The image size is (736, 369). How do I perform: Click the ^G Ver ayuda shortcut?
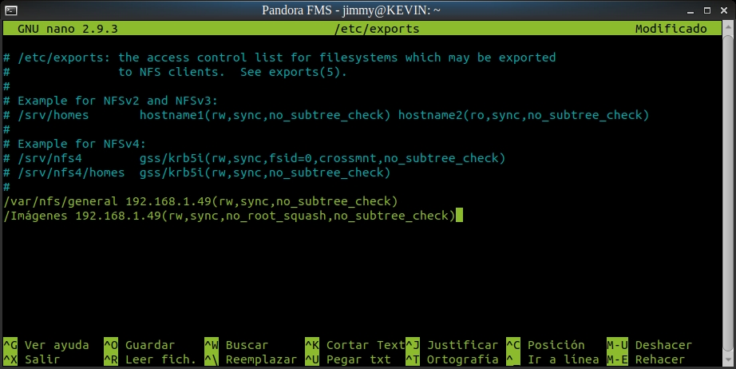pos(46,345)
